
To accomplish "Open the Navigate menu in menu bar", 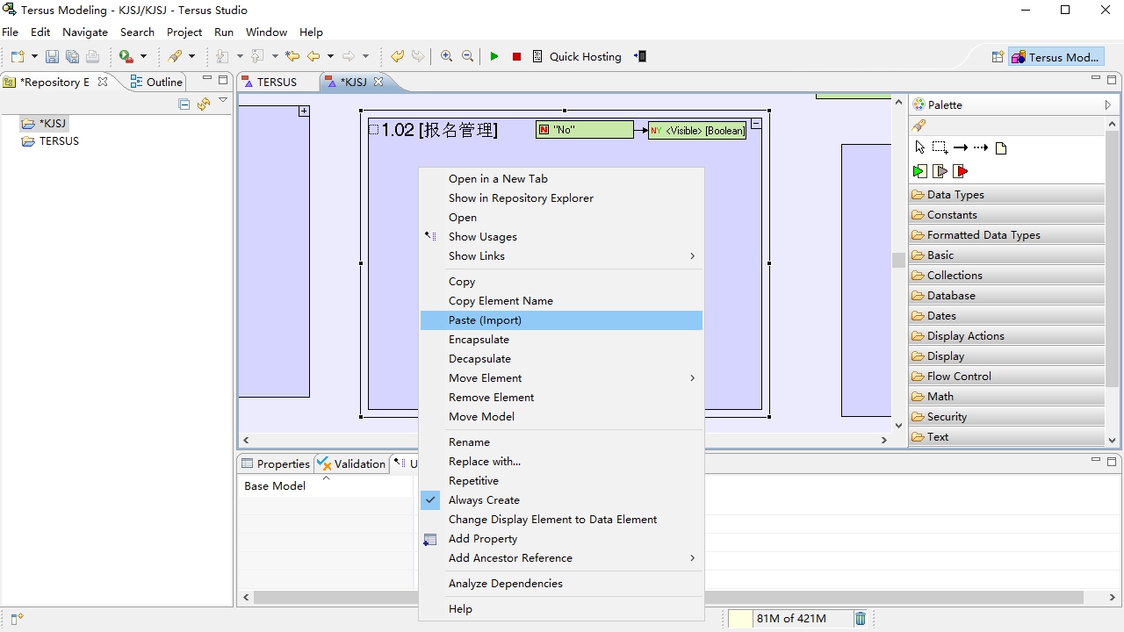I will click(85, 32).
